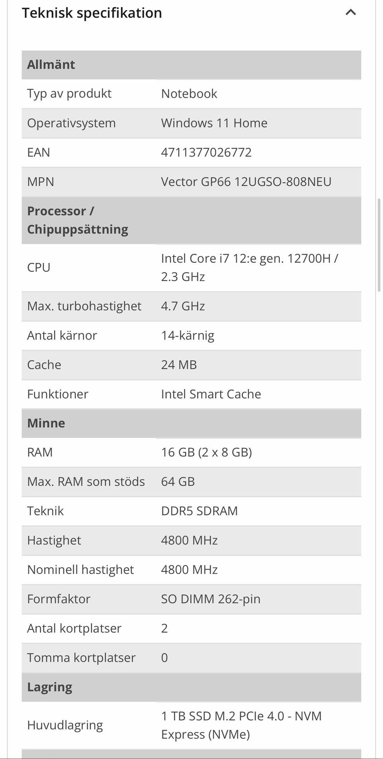Image resolution: width=383 pixels, height=759 pixels.
Task: Click the Teknisk specifikation heading
Action: click(x=92, y=13)
